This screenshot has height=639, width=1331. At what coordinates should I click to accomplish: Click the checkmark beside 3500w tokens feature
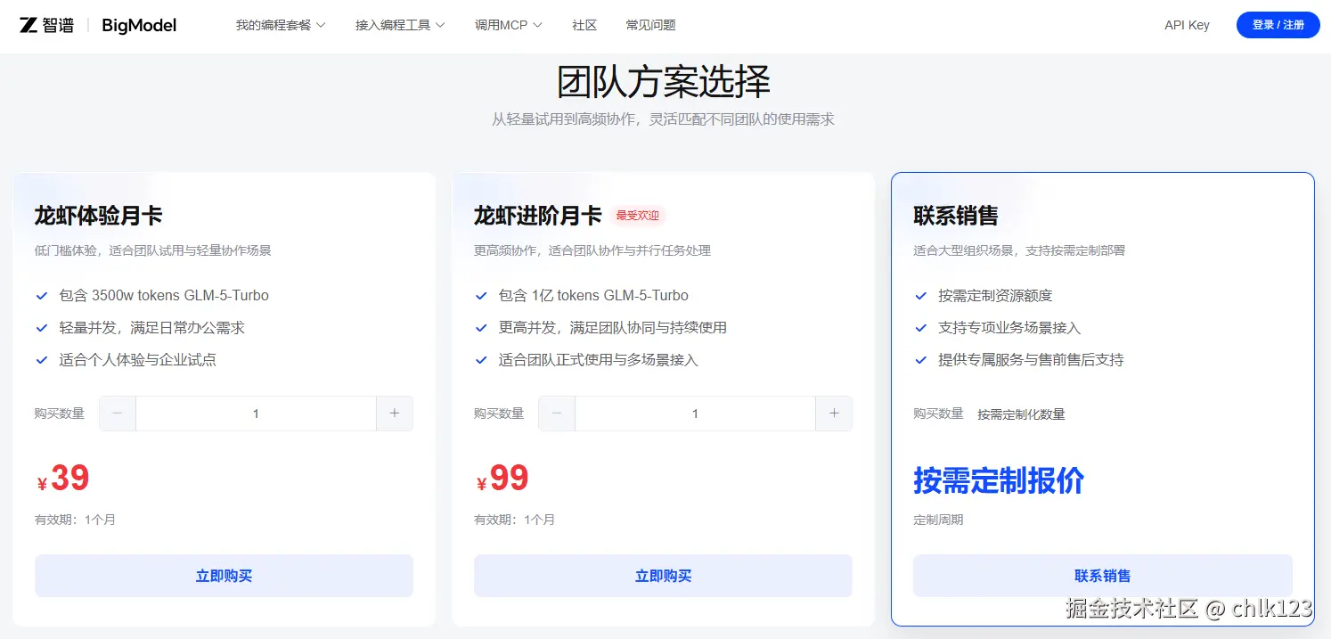(x=42, y=295)
